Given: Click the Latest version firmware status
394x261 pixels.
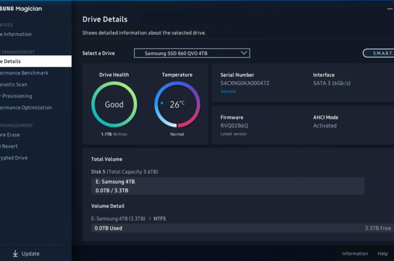Looking at the screenshot, I should click(233, 134).
